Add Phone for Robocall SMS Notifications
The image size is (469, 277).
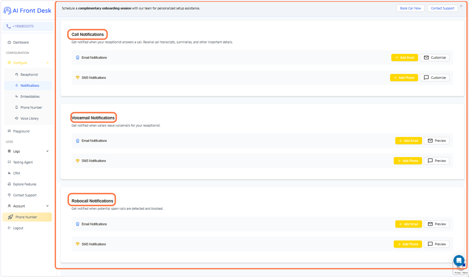(x=408, y=244)
